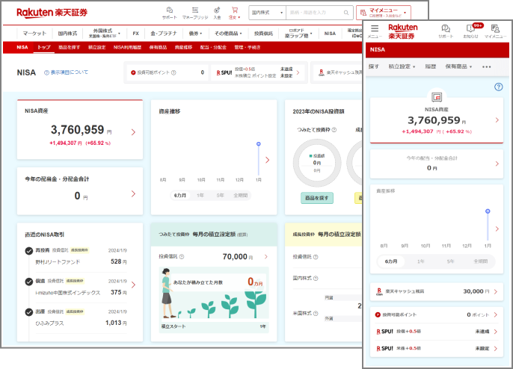Open 楽天キャッシュ残高 30,000 円 row in mobile
The width and height of the screenshot is (513, 369).
click(x=437, y=291)
